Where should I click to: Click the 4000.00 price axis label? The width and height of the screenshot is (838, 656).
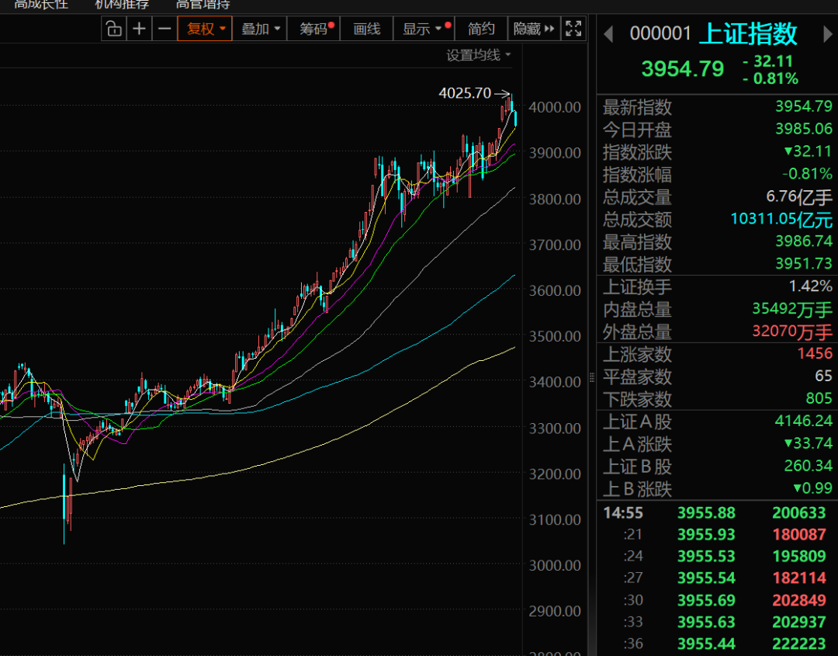(x=555, y=107)
